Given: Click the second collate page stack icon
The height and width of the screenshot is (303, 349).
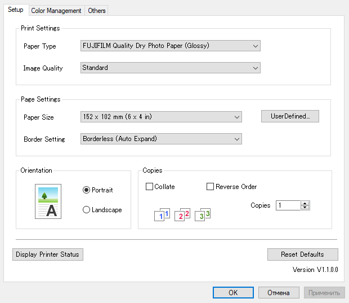Looking at the screenshot, I should coord(182,215).
